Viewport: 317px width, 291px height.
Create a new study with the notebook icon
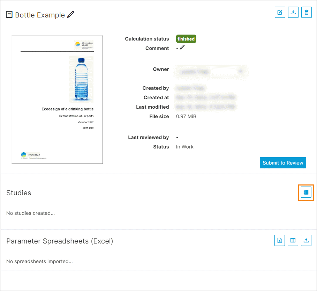306,192
